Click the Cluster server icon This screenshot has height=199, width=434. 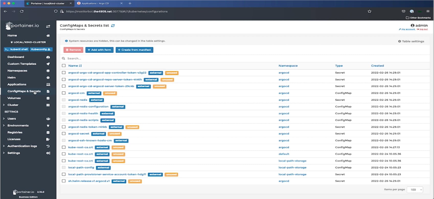point(48,105)
